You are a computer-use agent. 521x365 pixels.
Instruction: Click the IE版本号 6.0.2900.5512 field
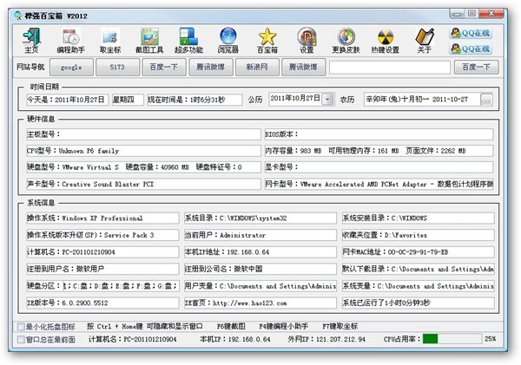tap(102, 303)
